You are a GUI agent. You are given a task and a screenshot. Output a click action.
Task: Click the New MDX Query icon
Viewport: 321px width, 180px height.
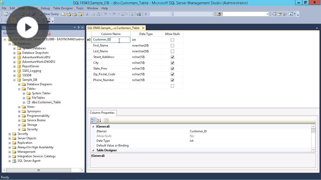pyautogui.click(x=69, y=14)
